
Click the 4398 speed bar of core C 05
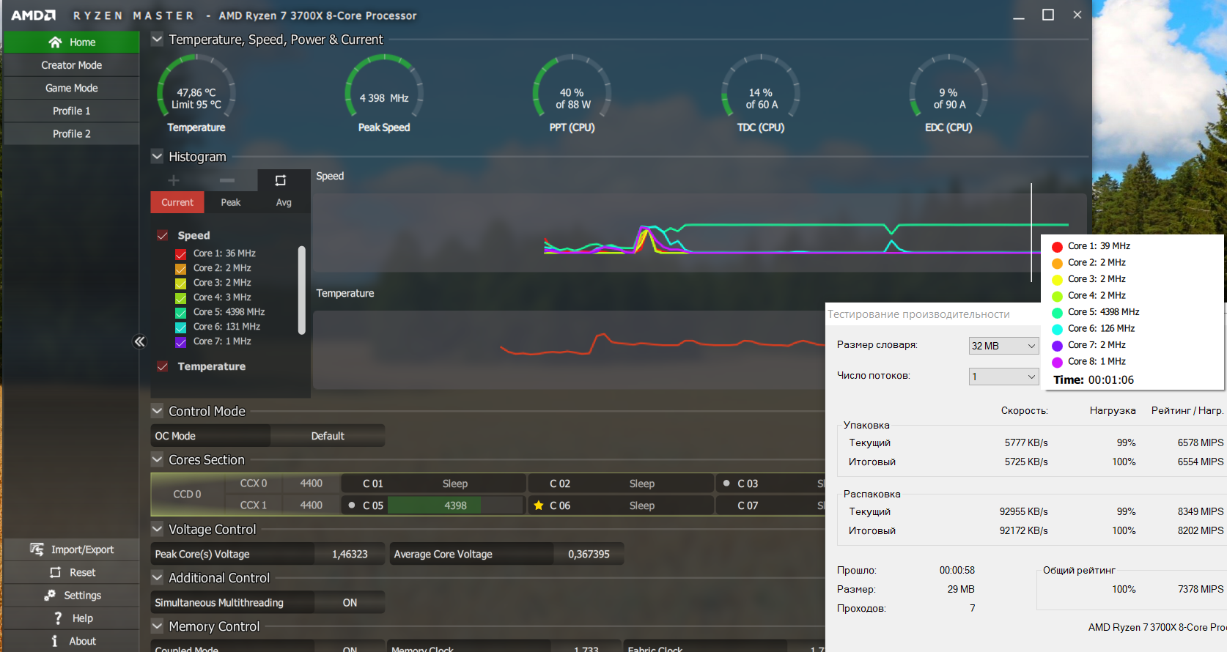456,505
